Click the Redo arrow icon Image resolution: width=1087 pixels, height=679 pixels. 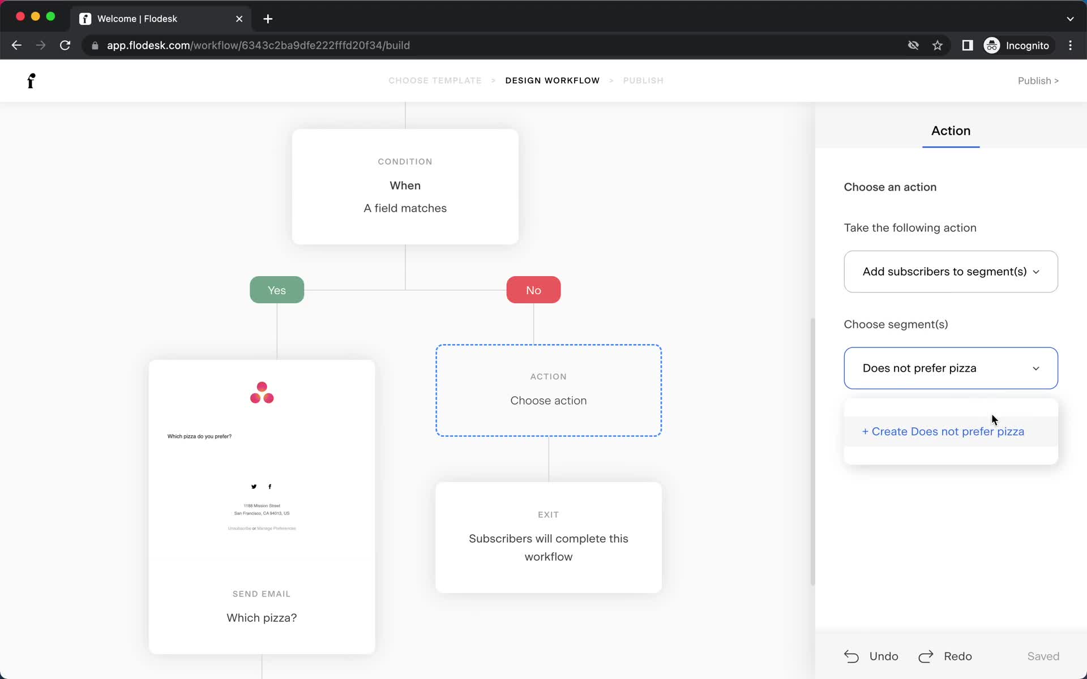click(926, 656)
